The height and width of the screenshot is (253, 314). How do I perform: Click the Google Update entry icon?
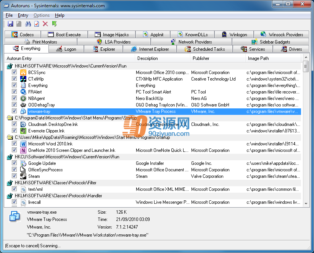(x=23, y=163)
